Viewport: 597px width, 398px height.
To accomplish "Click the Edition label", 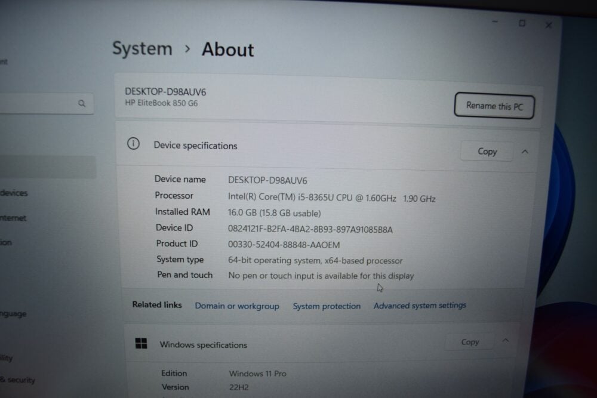I will [174, 374].
